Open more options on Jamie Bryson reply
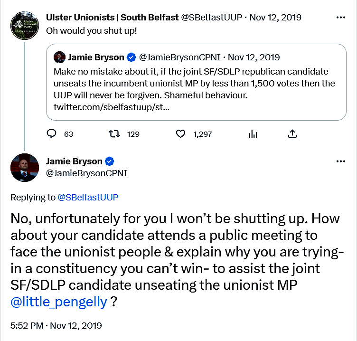 point(340,161)
